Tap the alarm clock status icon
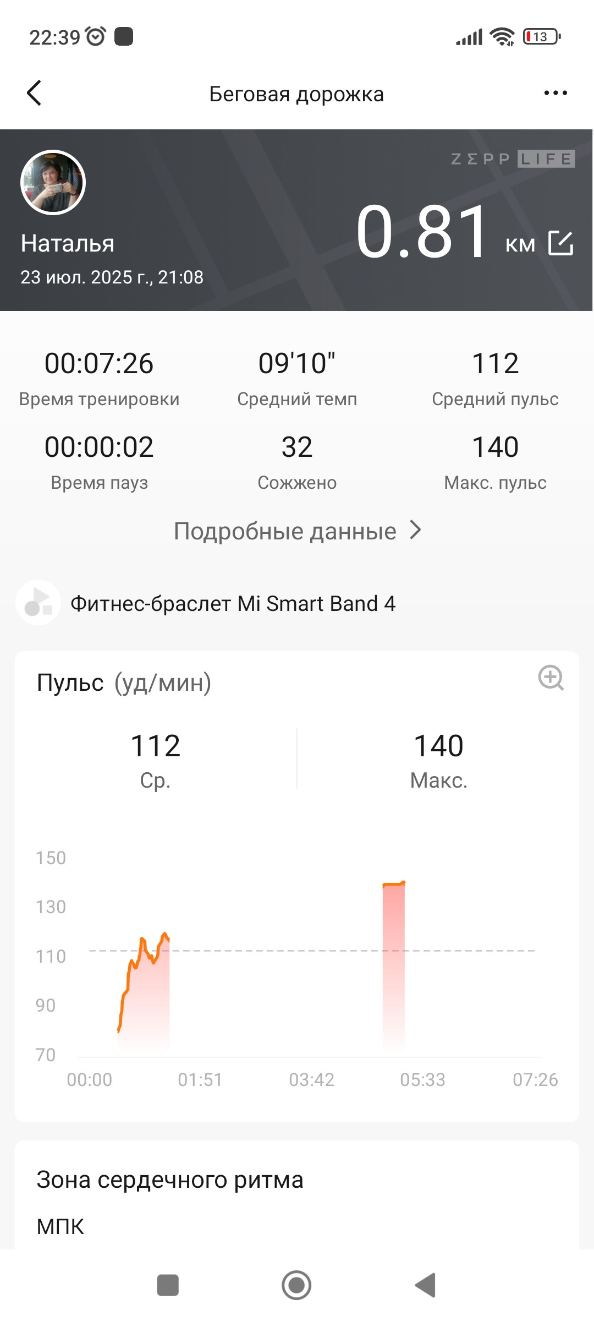Screen dimensions: 594x1321 [96, 36]
